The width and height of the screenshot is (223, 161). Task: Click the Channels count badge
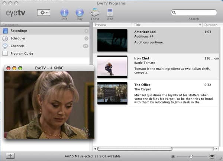tap(85, 46)
